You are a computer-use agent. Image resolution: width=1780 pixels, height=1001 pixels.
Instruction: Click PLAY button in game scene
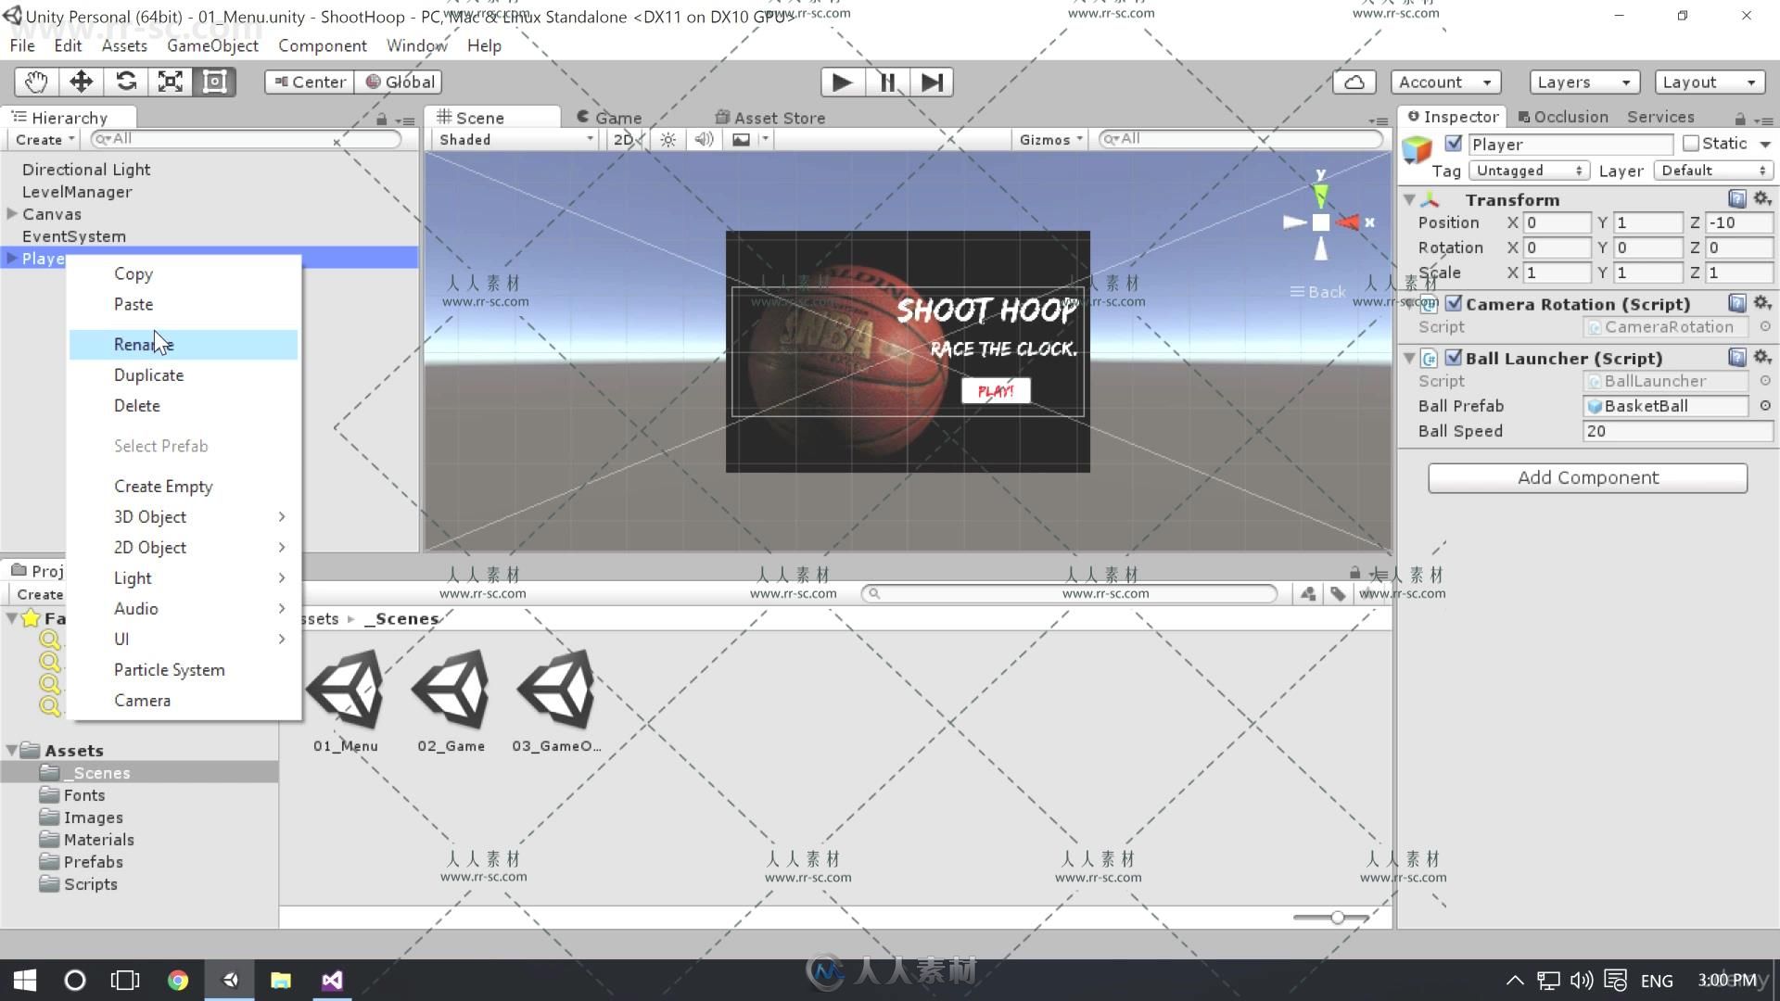pyautogui.click(x=995, y=390)
